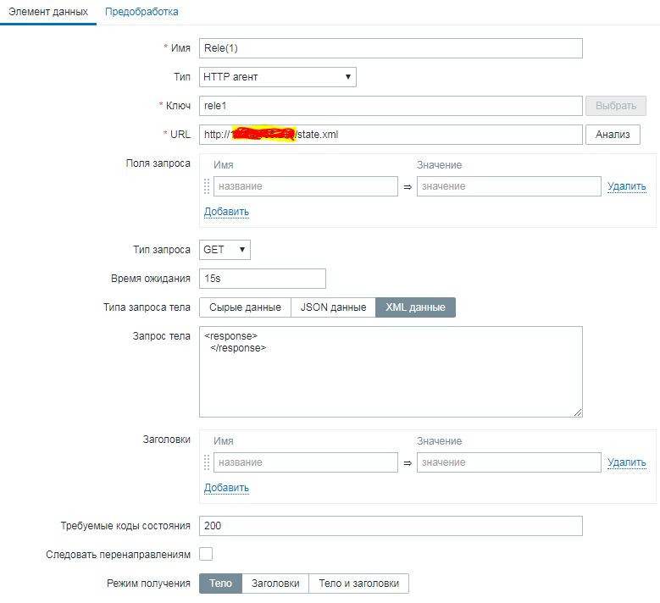Click resize grip of Запрос тела textarea
The width and height of the screenshot is (660, 603).
tap(578, 412)
